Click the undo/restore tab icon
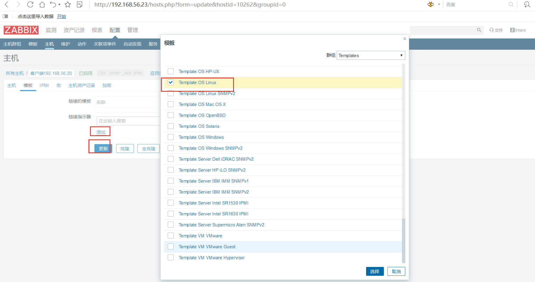 click(x=53, y=4)
